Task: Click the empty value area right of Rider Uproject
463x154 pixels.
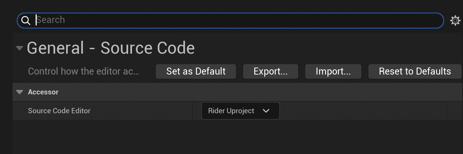Action: click(363, 111)
